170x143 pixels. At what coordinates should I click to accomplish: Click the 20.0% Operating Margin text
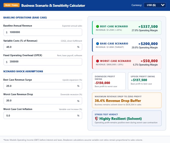[145, 48]
